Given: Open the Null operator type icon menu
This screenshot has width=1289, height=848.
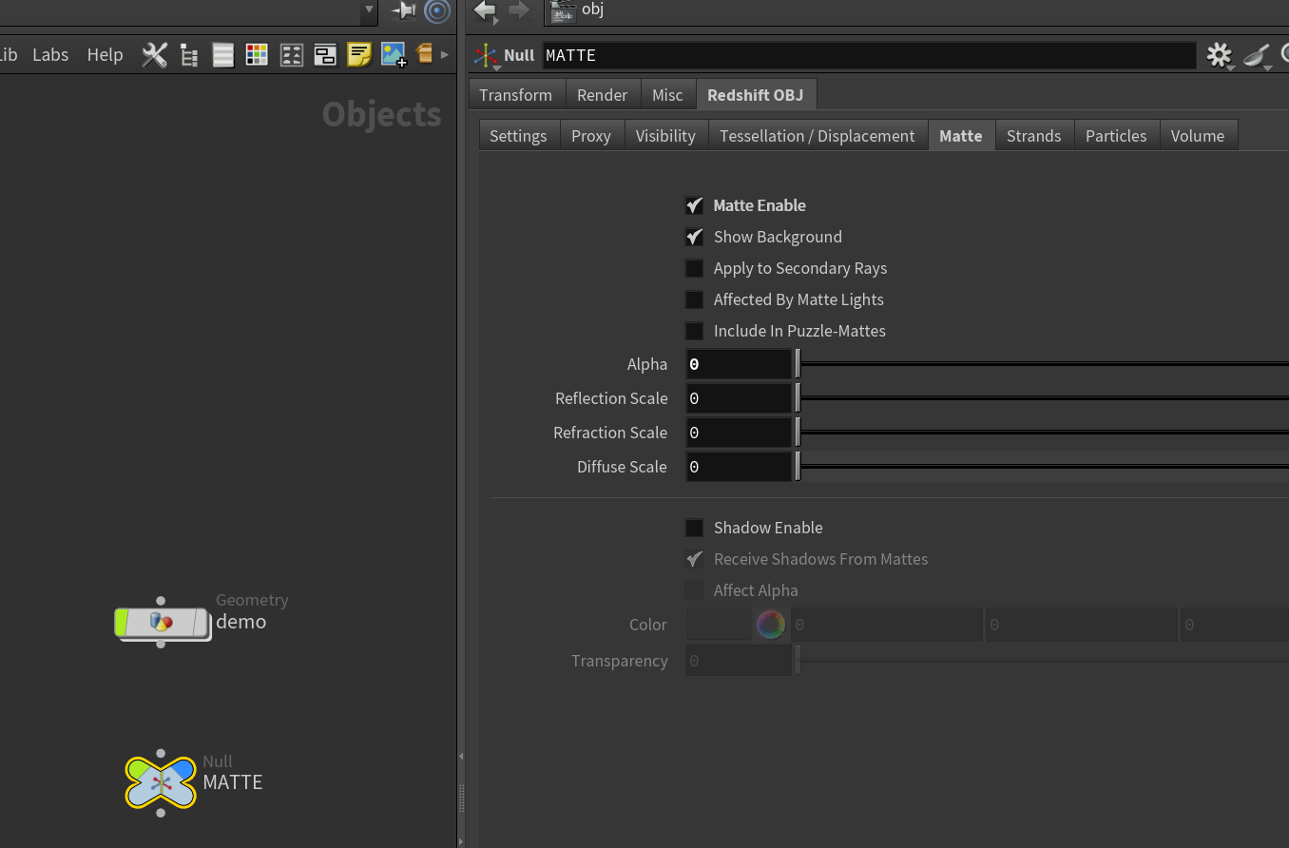Looking at the screenshot, I should click(487, 56).
